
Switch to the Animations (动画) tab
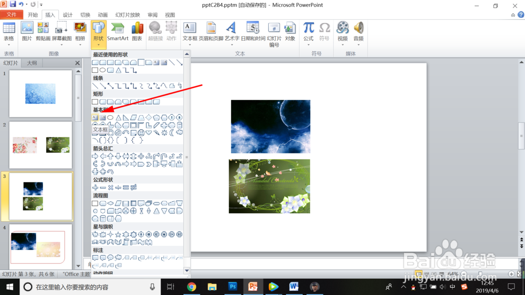tap(102, 15)
